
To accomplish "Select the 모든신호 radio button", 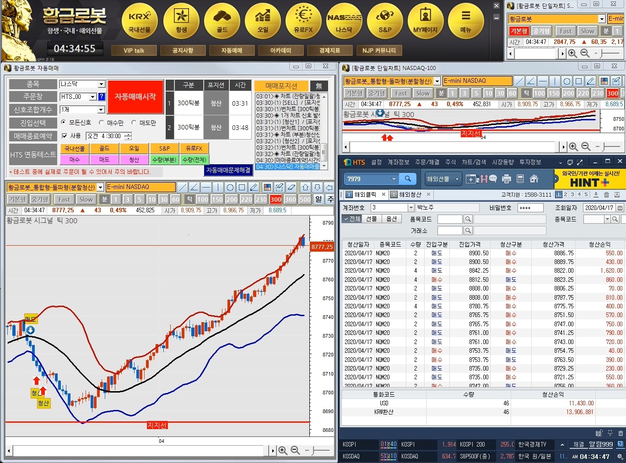I will [x=64, y=123].
